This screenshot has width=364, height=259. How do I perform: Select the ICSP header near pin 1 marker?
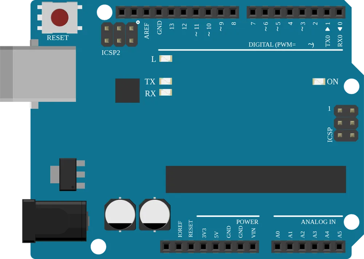(346, 123)
